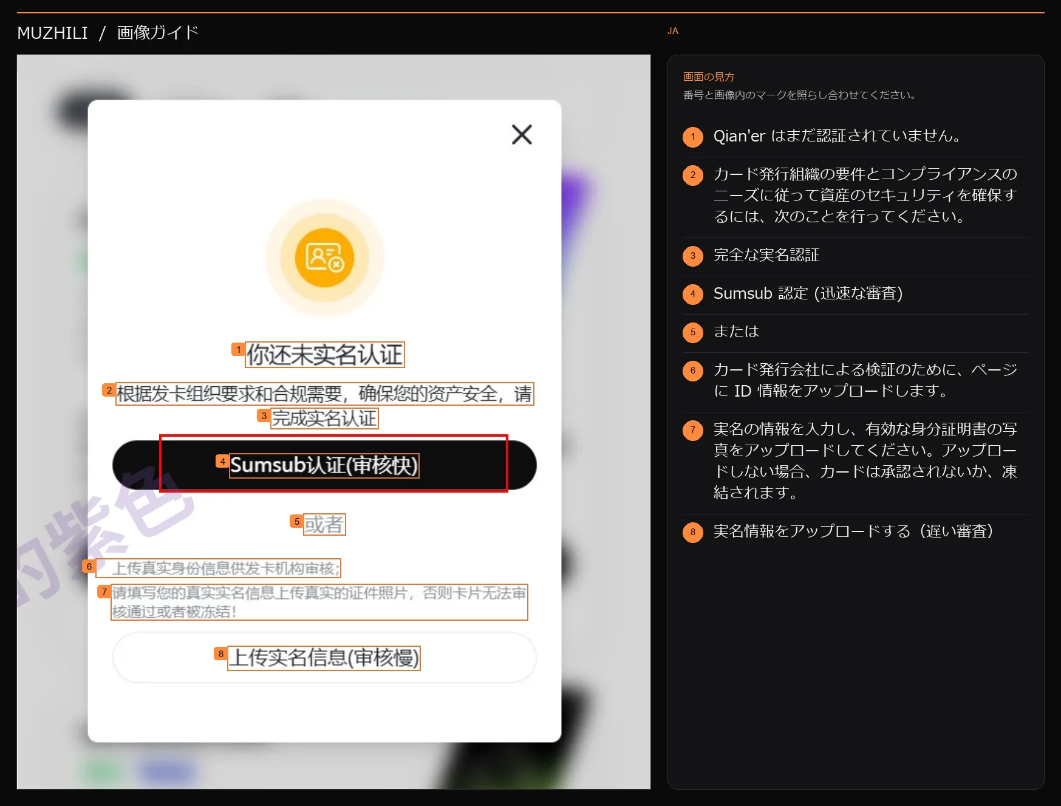Select list item 3 完全な実名認証
The width and height of the screenshot is (1061, 806).
pos(856,256)
